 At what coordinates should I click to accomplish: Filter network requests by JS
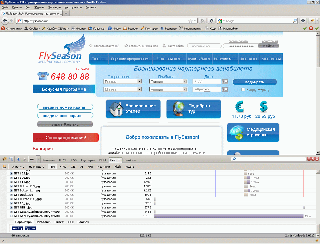[x=82, y=167]
